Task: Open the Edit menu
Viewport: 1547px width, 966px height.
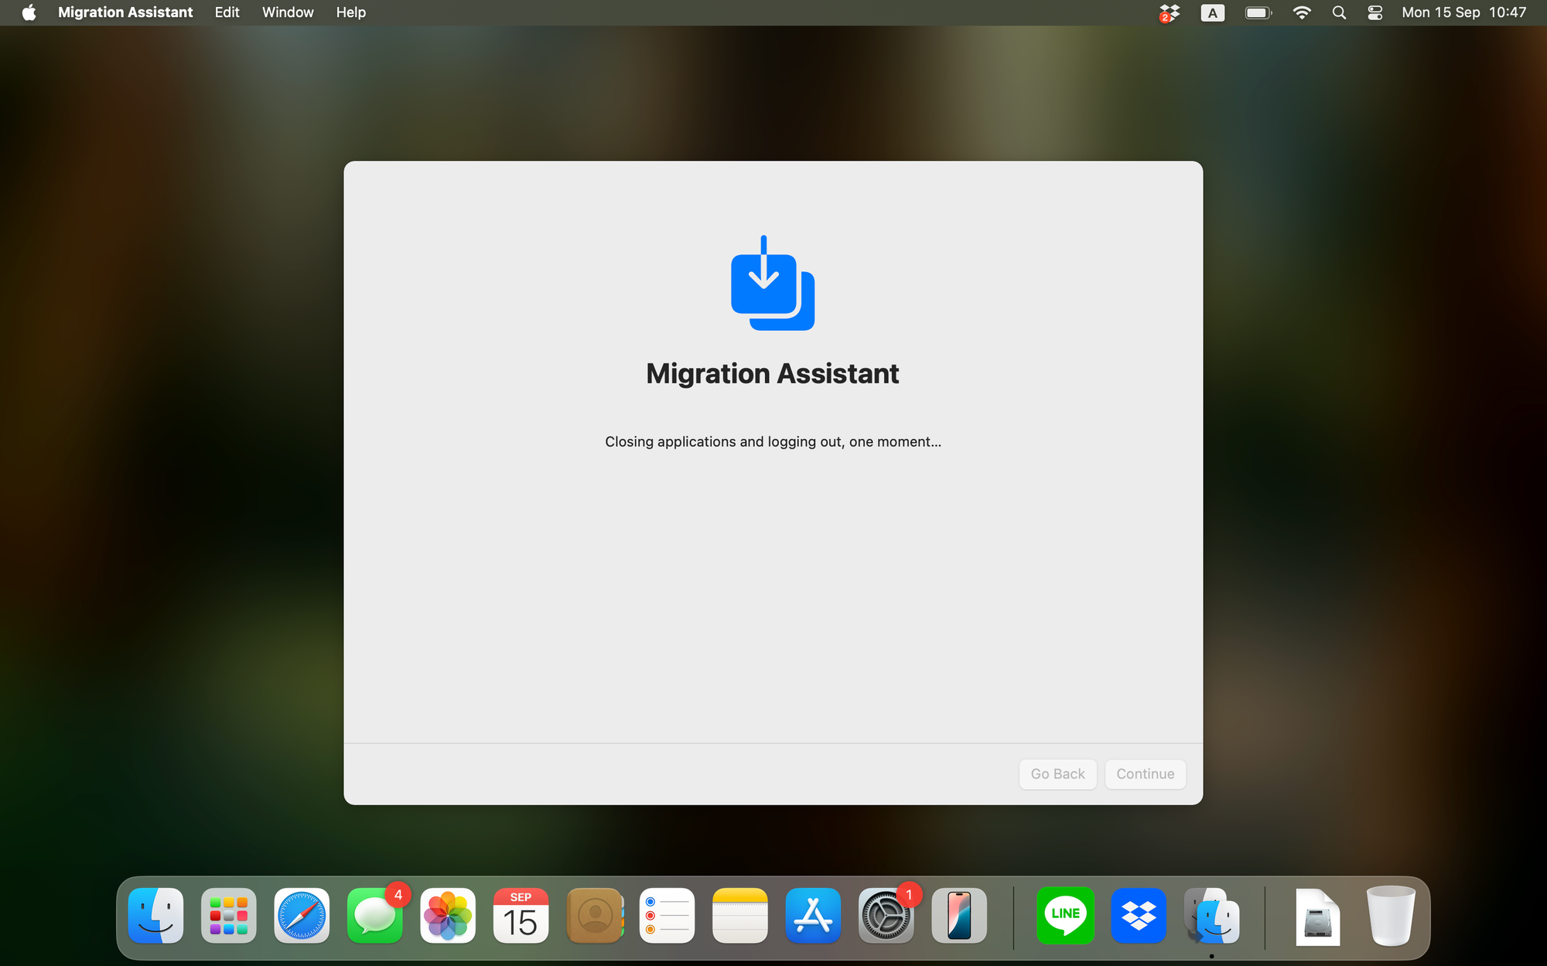Action: [227, 12]
